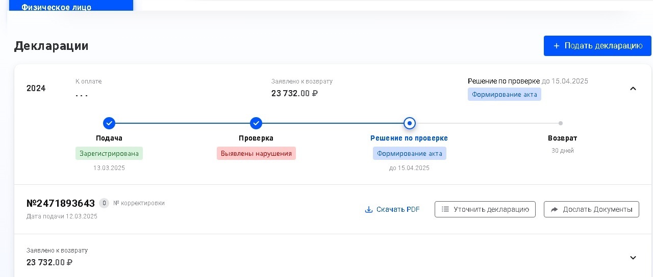Image resolution: width=653 pixels, height=277 pixels.
Task: Download declaration via Скачать PDF link
Action: [398, 209]
